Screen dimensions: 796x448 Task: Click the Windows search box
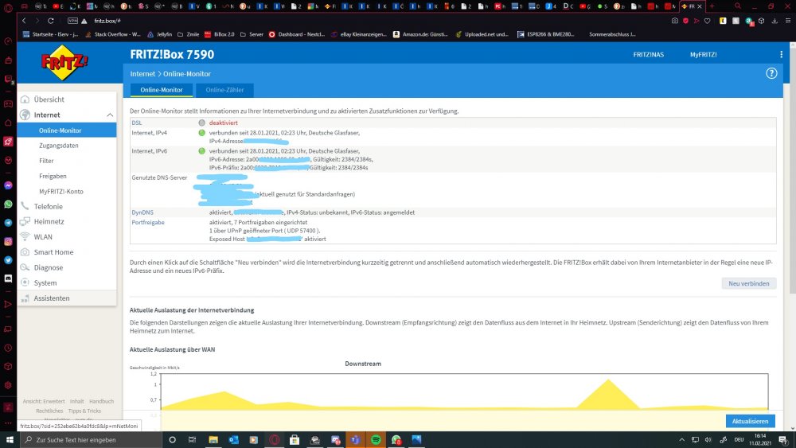point(92,439)
